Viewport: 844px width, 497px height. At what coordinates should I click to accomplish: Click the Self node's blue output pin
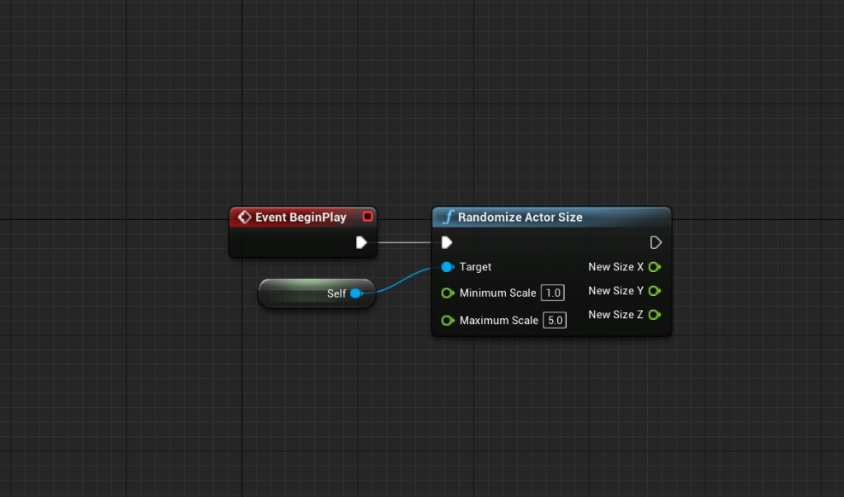point(356,293)
